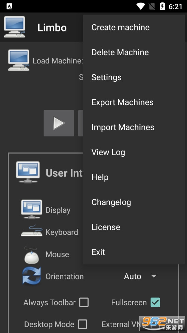The width and height of the screenshot is (187, 333).
Task: Uncheck the Fullscreen checkbox
Action: [x=155, y=302]
